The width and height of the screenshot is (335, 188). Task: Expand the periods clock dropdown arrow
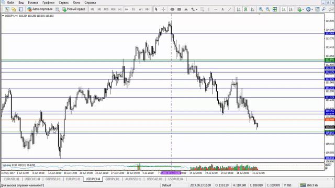(312, 9)
